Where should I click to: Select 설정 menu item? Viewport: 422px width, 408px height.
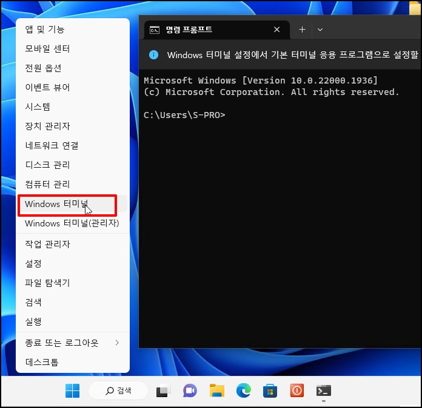73,263
